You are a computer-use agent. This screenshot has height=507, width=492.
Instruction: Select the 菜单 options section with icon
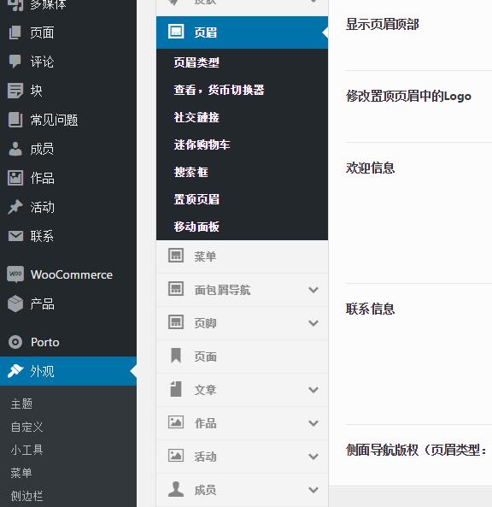click(242, 256)
